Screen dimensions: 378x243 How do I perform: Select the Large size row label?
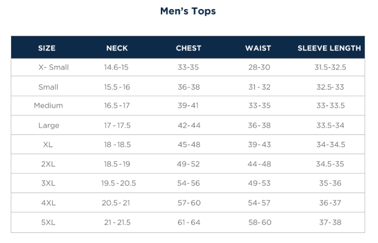click(x=49, y=126)
